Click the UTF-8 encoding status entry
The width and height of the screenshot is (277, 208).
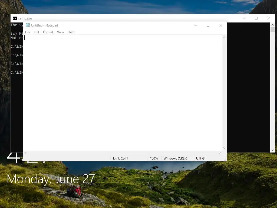pyautogui.click(x=200, y=158)
